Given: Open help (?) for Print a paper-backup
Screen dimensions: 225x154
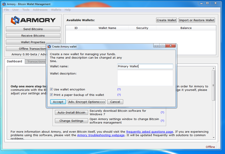Looking at the screenshot, I should point(119,95).
